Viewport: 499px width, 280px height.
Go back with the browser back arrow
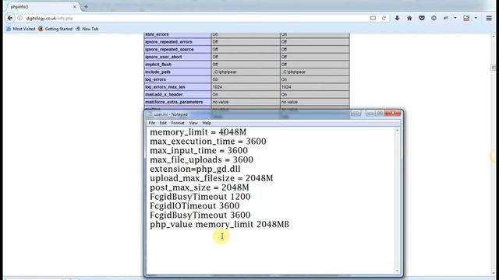click(x=10, y=18)
